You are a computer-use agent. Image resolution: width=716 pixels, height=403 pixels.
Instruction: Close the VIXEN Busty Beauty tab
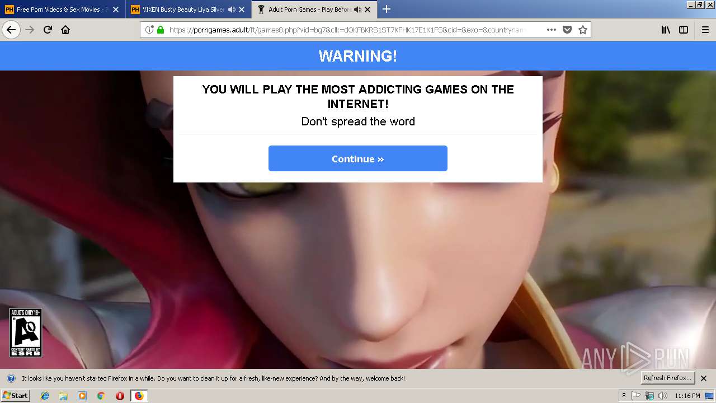(242, 10)
